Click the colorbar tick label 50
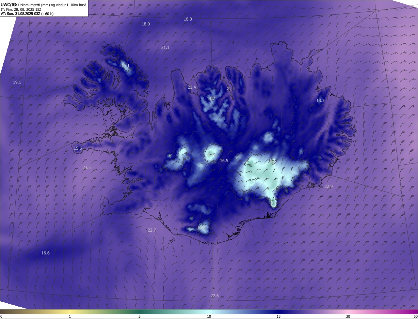 point(415,316)
